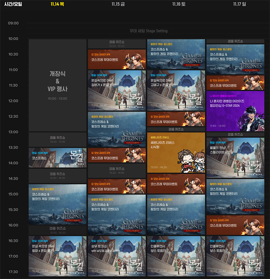
Task: Click the 17:30 time label
Action: [x=13, y=272]
